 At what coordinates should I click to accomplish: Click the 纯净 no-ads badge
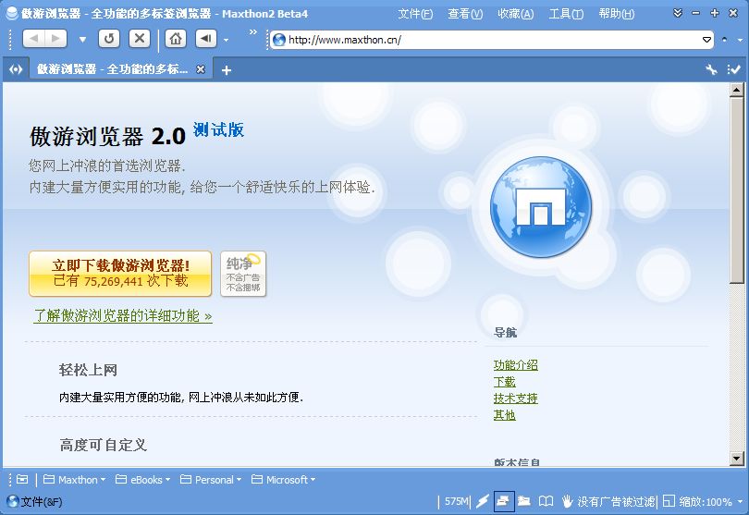(x=243, y=274)
